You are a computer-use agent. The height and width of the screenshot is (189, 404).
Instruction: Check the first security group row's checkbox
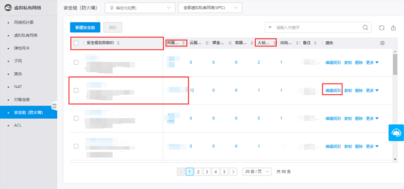76,62
